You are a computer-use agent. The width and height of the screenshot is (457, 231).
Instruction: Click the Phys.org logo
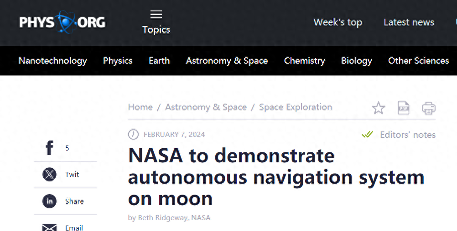pos(62,22)
